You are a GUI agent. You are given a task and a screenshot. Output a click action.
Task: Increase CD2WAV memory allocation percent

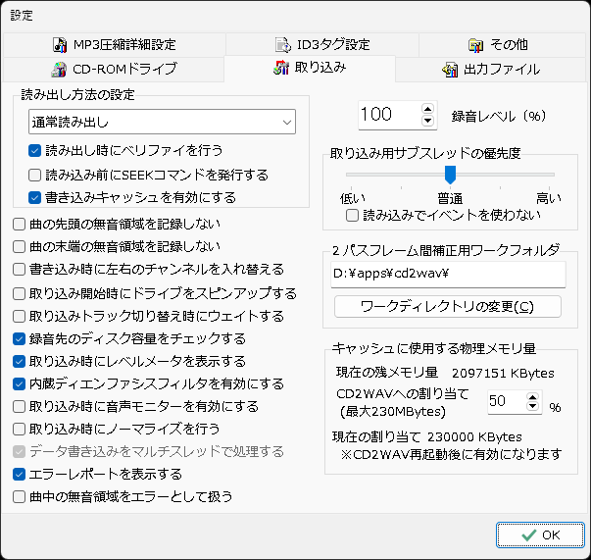[x=532, y=397]
